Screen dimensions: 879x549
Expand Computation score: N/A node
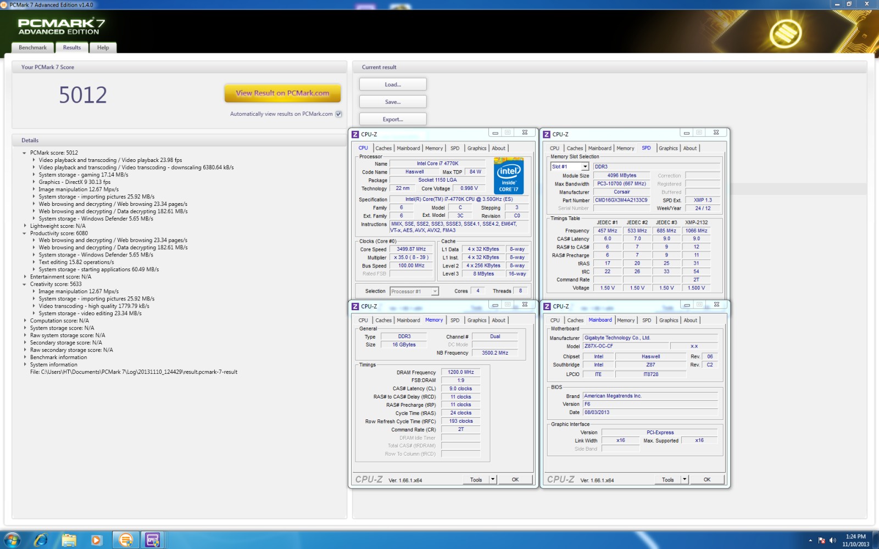(24, 321)
